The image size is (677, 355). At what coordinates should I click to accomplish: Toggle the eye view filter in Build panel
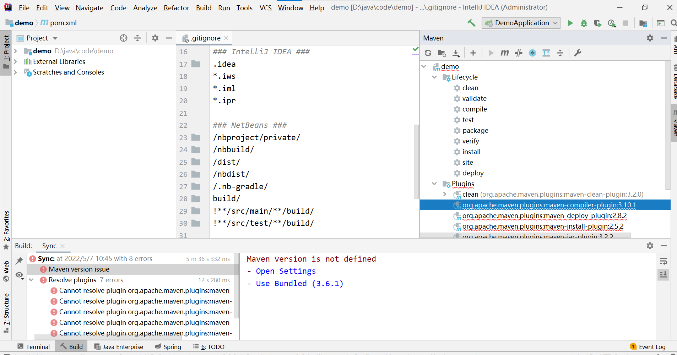20,275
